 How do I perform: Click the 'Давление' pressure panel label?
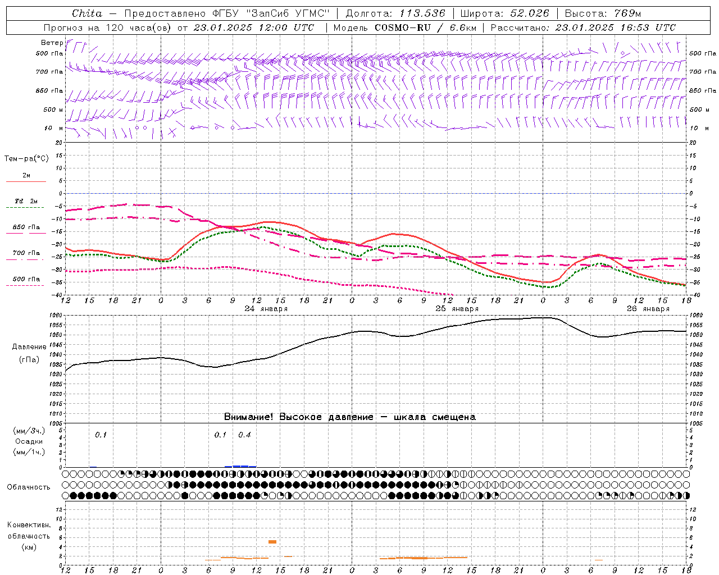tap(29, 347)
